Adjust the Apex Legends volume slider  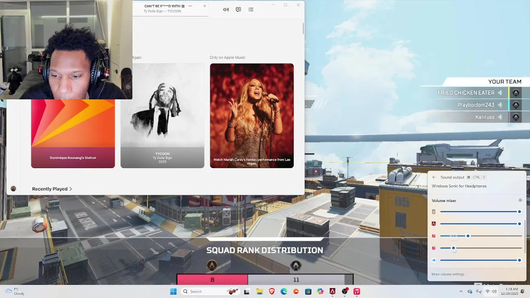(481, 223)
